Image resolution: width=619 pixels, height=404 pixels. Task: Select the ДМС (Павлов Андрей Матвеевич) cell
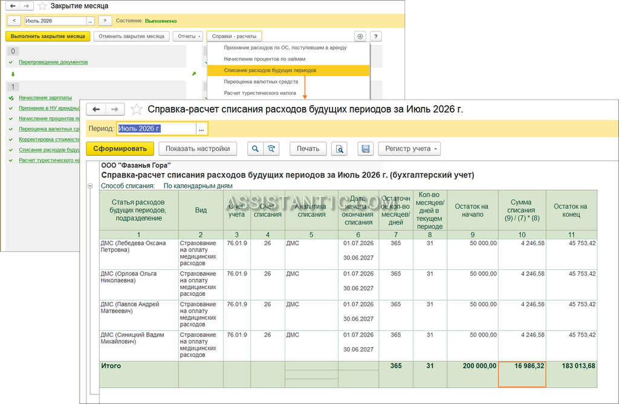coord(139,315)
